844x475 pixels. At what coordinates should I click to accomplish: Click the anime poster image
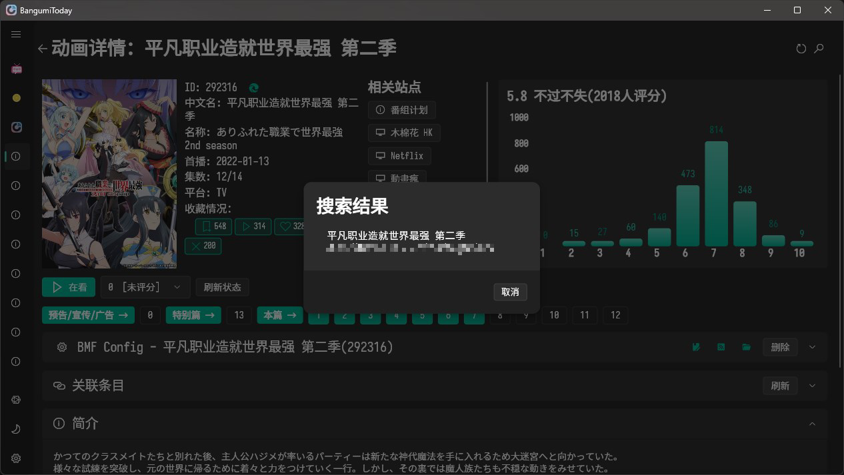click(109, 174)
